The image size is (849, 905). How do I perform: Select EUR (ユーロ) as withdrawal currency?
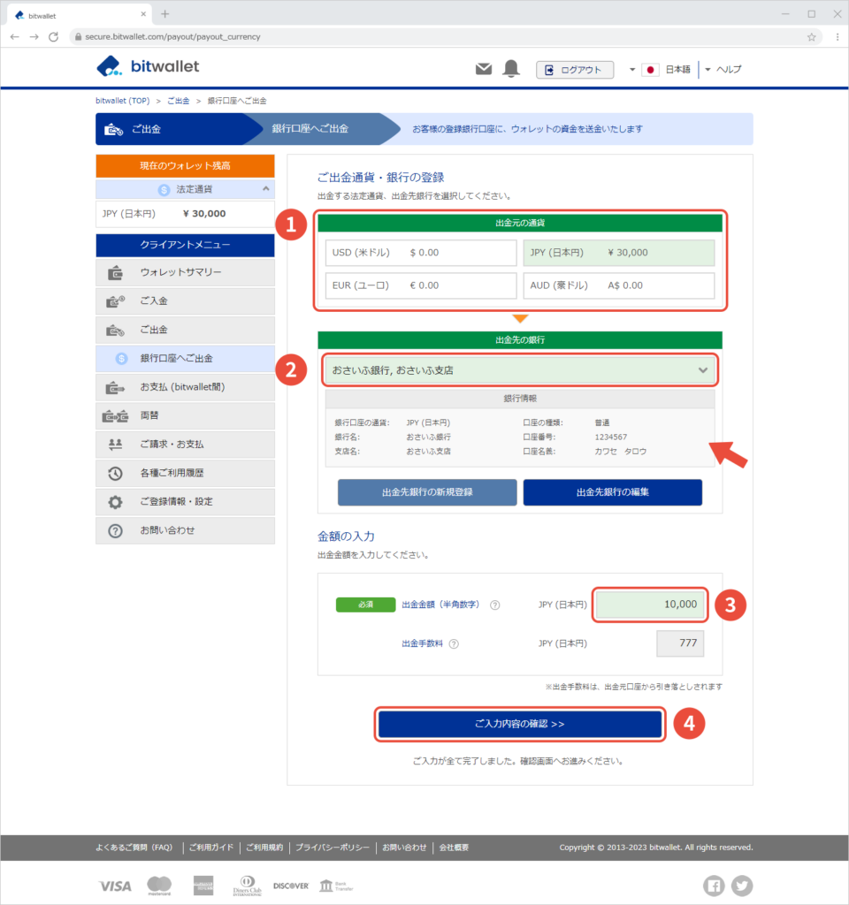click(421, 285)
